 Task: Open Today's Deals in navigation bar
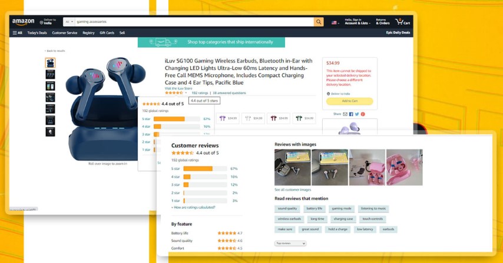pos(37,33)
